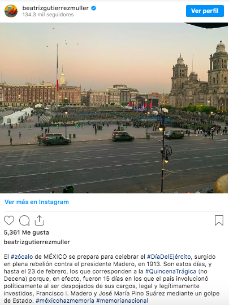Image resolution: width=229 pixels, height=305 pixels.
Task: Click the #memorianacional hashtag
Action: [122, 300]
